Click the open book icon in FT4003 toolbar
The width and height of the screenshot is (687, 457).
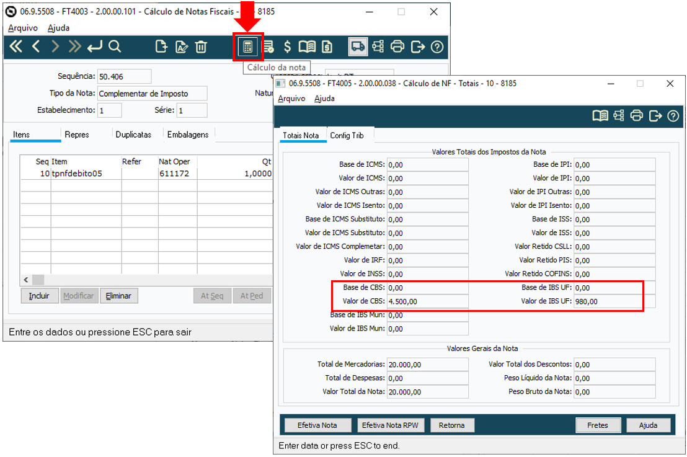tap(307, 47)
